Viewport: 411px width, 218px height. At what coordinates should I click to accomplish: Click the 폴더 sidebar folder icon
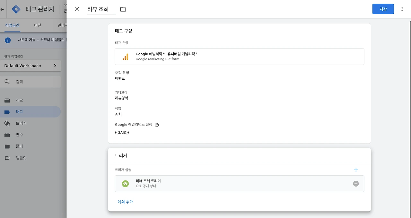pyautogui.click(x=7, y=146)
